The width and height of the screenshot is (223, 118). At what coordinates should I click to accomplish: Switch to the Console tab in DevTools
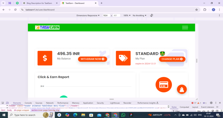(x=28, y=103)
